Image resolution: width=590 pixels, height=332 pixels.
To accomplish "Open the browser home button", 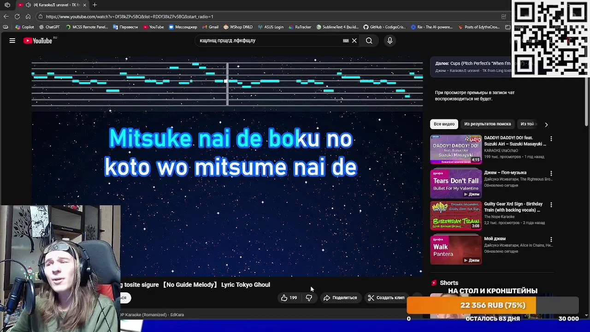I will click(28, 17).
